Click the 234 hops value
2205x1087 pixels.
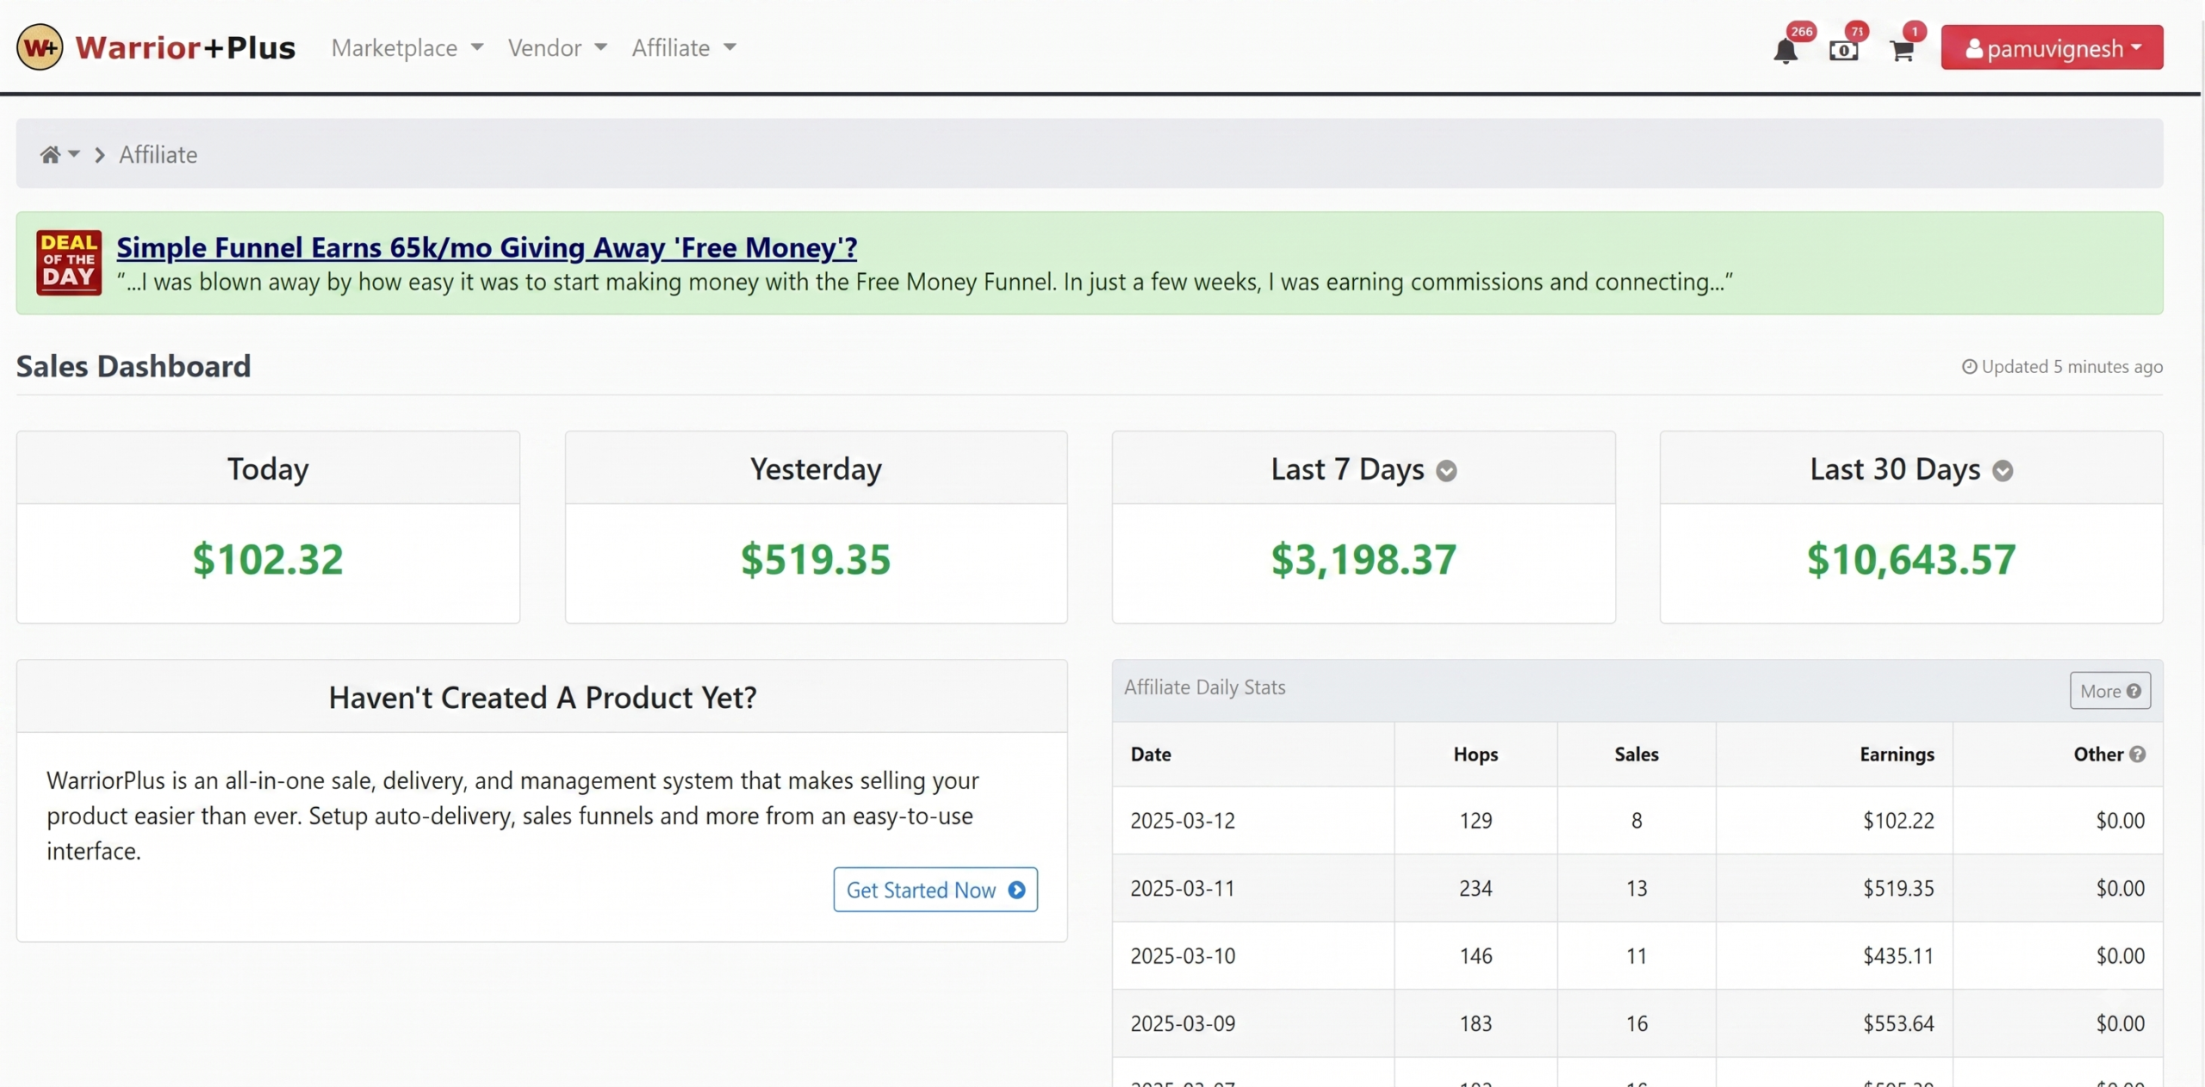[x=1475, y=888]
